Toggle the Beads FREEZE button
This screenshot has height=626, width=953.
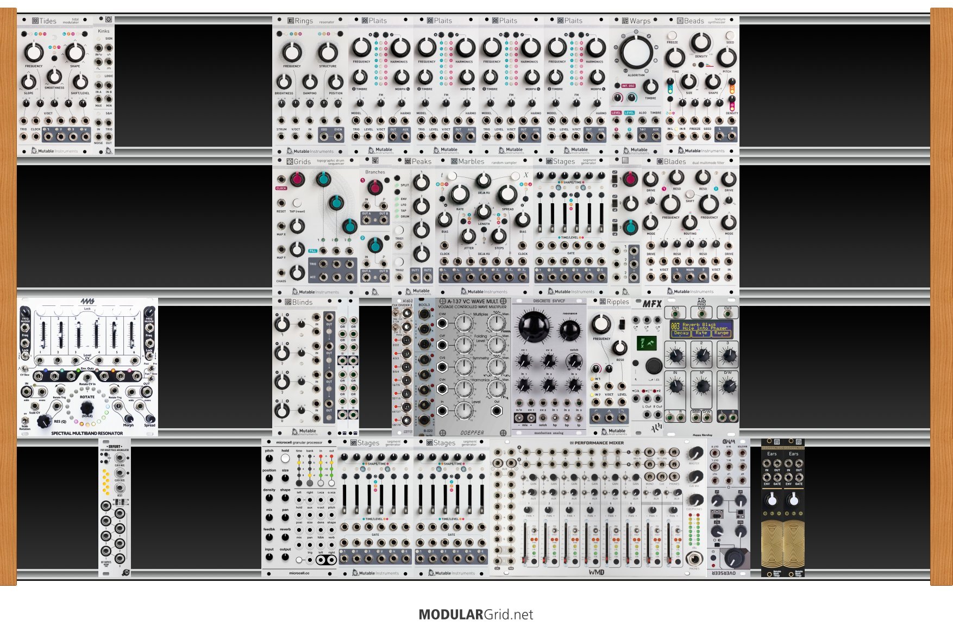coord(672,35)
